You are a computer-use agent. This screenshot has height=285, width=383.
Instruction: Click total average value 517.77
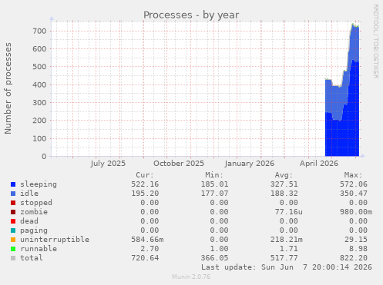pos(284,258)
